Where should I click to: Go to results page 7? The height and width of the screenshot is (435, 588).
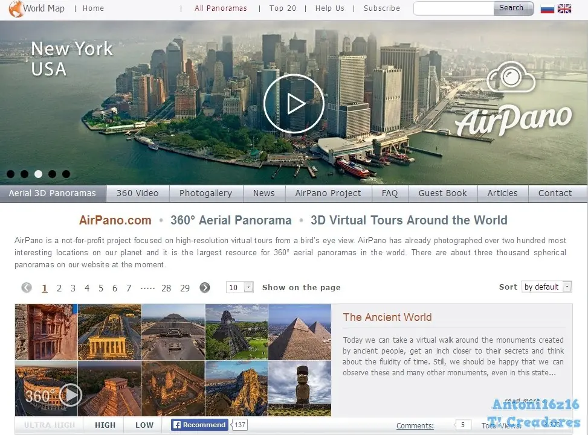tap(129, 288)
